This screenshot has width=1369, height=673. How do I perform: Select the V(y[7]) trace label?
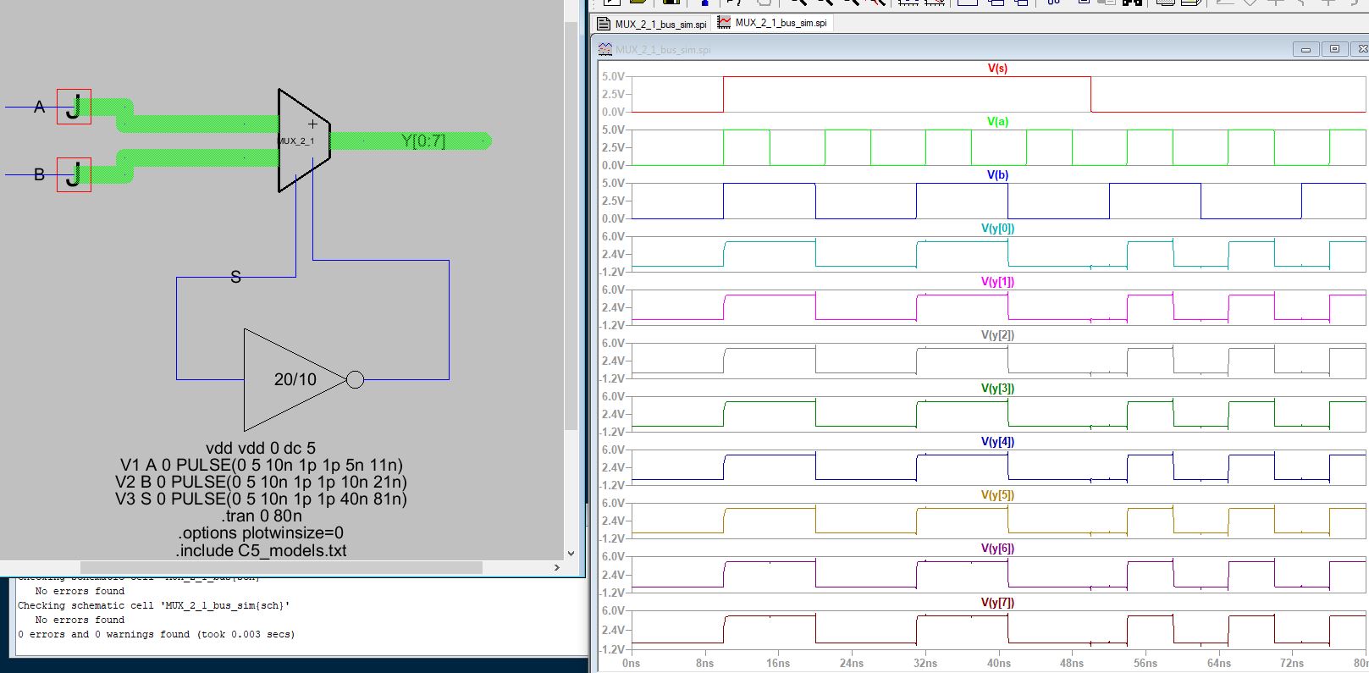click(x=997, y=603)
